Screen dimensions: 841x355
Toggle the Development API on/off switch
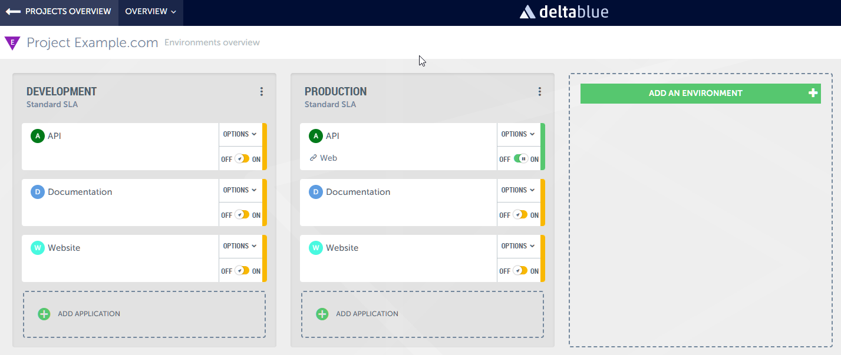point(242,159)
